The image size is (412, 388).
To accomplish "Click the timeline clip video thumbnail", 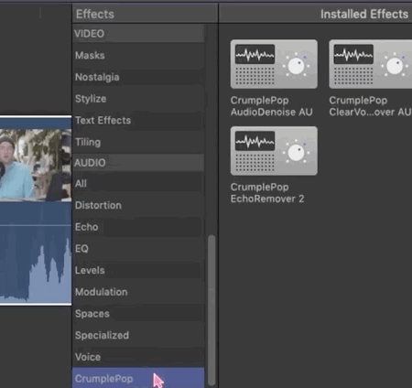I will [36, 165].
